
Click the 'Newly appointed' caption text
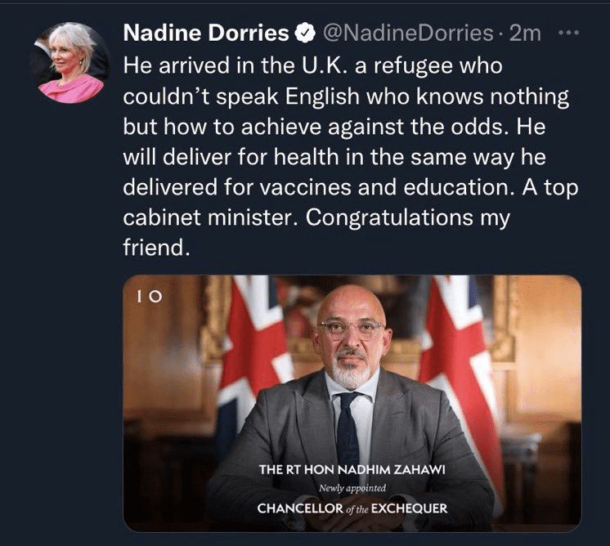(352, 489)
